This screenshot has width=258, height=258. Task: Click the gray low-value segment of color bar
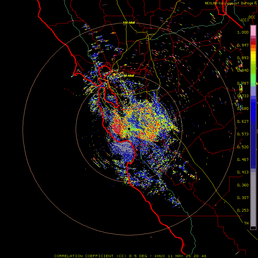coord(253,199)
